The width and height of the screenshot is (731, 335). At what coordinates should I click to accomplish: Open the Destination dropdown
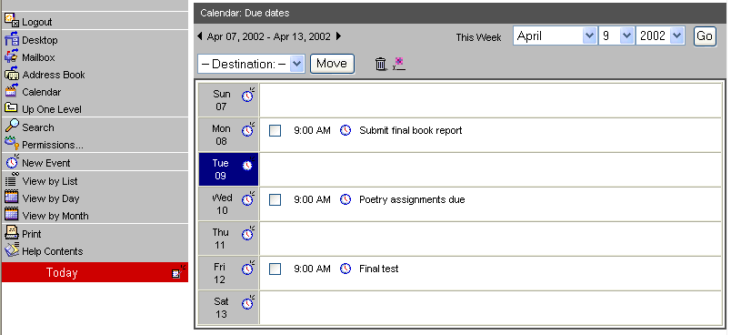coord(251,64)
